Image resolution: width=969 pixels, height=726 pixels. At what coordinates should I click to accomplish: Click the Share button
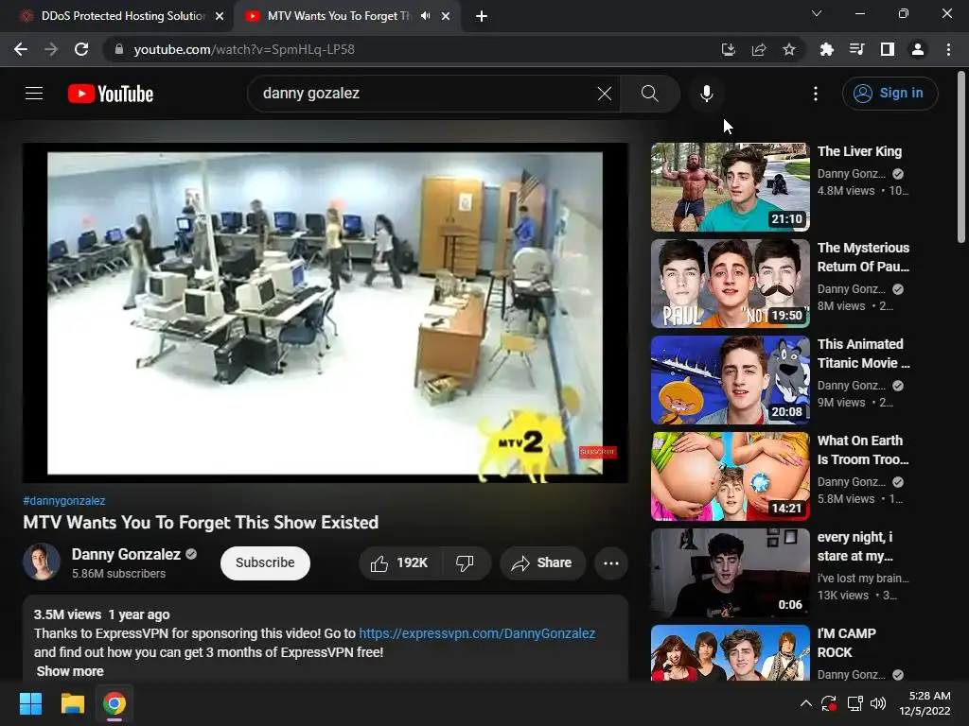542,563
